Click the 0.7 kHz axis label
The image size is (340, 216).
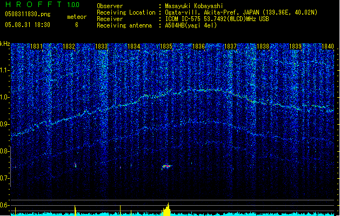(x=4, y=178)
